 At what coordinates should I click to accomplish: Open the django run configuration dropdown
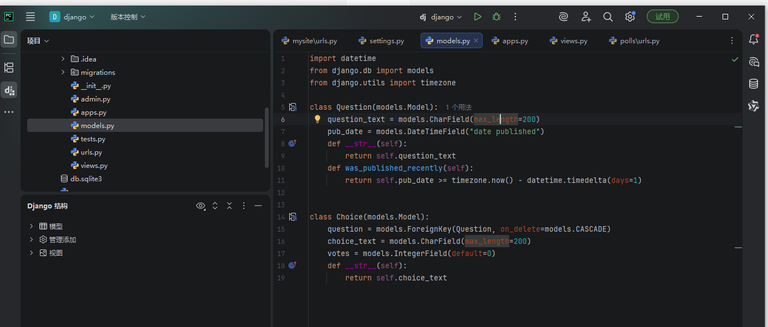[x=441, y=17]
